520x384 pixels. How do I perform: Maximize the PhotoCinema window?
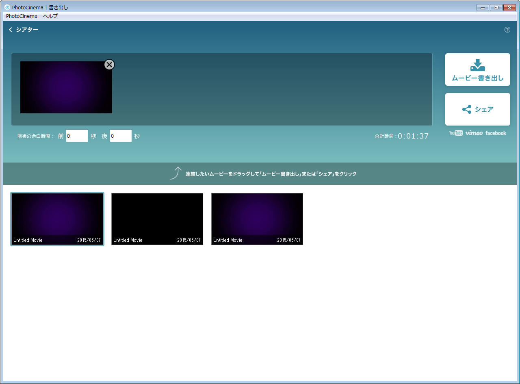[x=496, y=7]
